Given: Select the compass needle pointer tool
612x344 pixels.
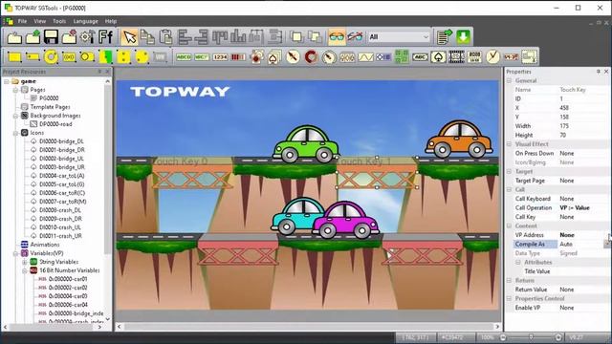Looking at the screenshot, I should [x=293, y=57].
